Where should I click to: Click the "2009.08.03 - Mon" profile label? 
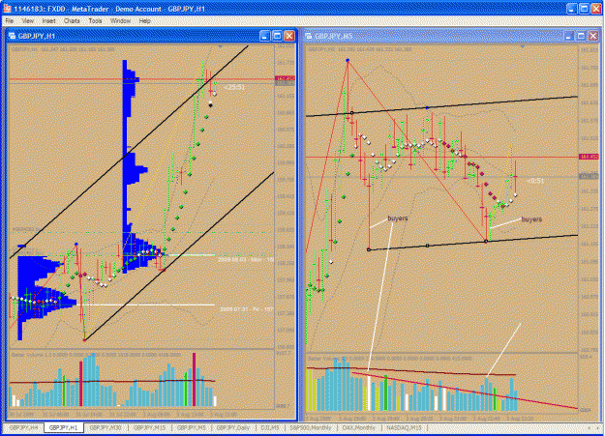[x=246, y=260]
